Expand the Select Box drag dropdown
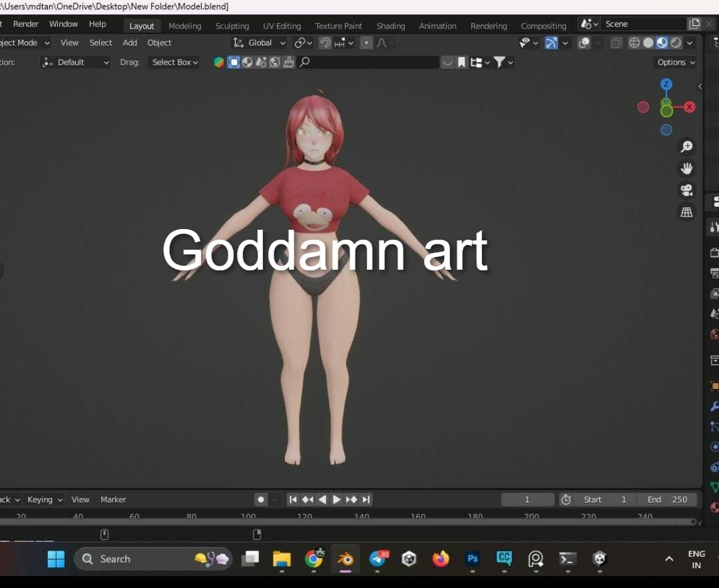The image size is (719, 588). pyautogui.click(x=174, y=62)
